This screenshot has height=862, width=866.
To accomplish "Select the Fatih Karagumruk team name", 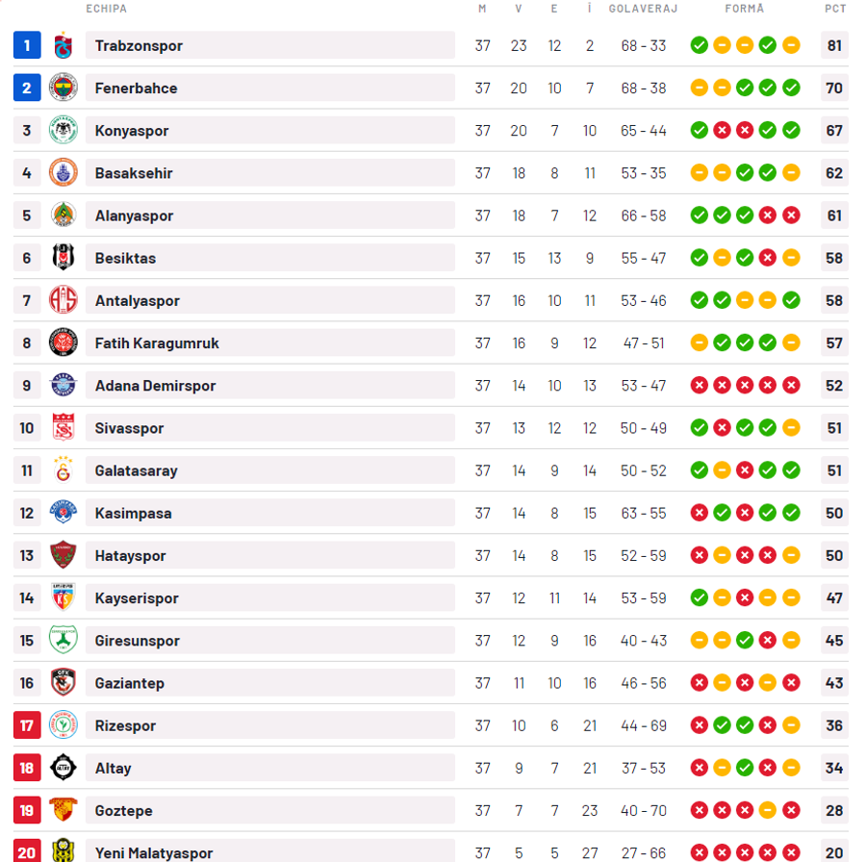I will [157, 343].
